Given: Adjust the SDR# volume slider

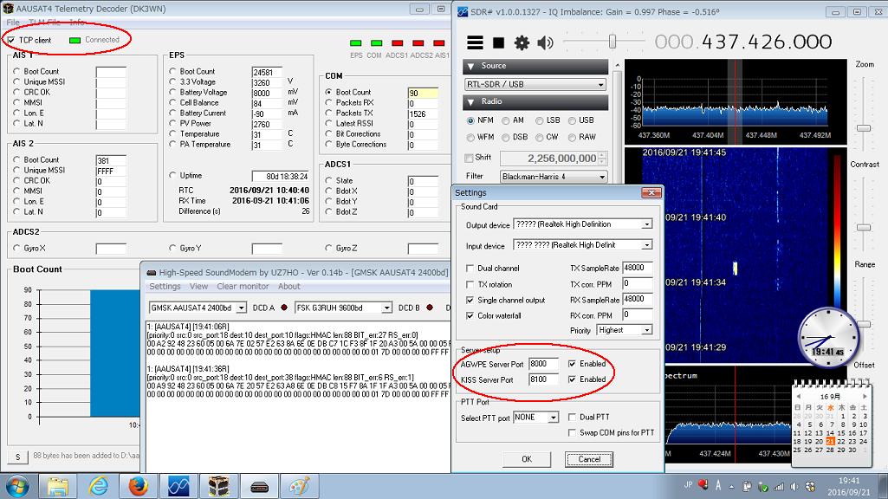Looking at the screenshot, I should (613, 42).
